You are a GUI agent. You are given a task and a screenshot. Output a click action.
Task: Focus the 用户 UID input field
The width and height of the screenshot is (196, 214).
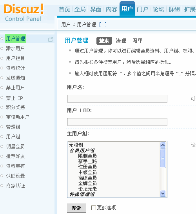point(117,122)
